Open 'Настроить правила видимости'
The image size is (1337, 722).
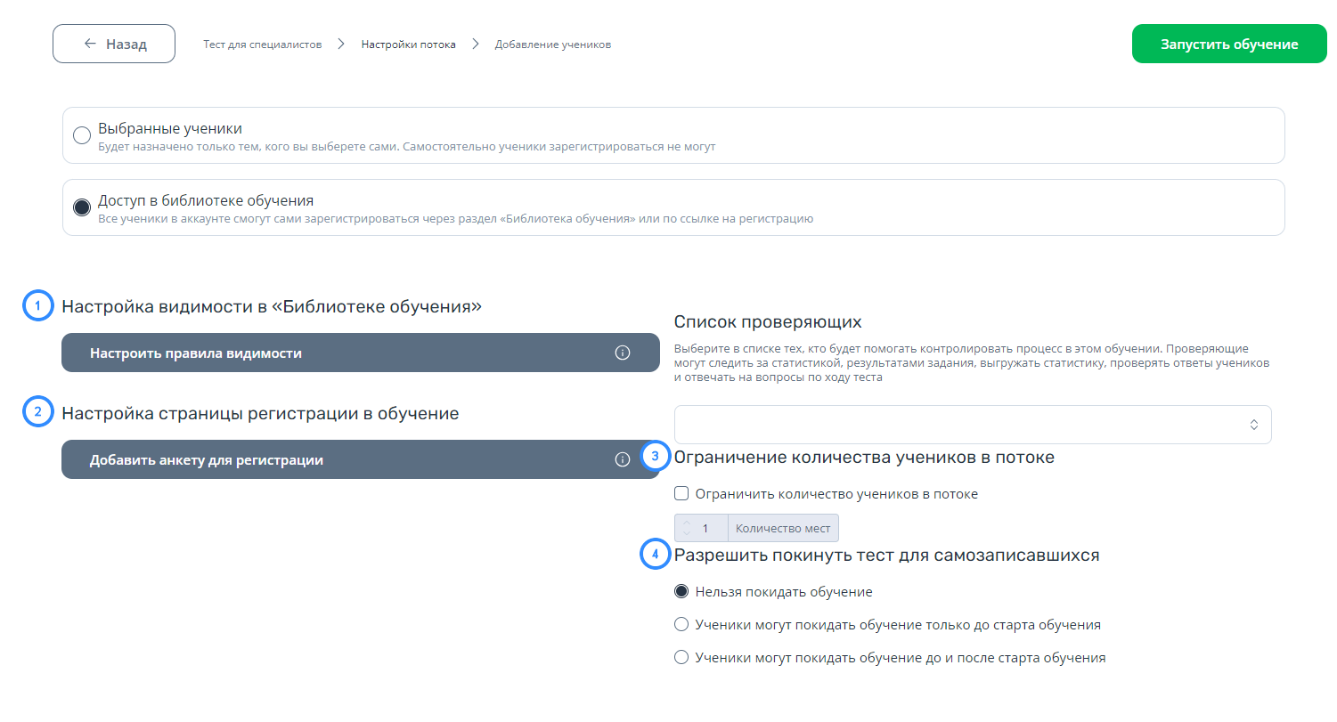(x=361, y=353)
